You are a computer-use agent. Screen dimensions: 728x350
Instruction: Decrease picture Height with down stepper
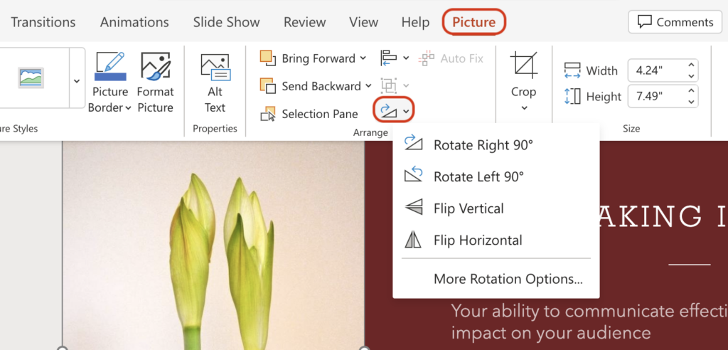[691, 102]
